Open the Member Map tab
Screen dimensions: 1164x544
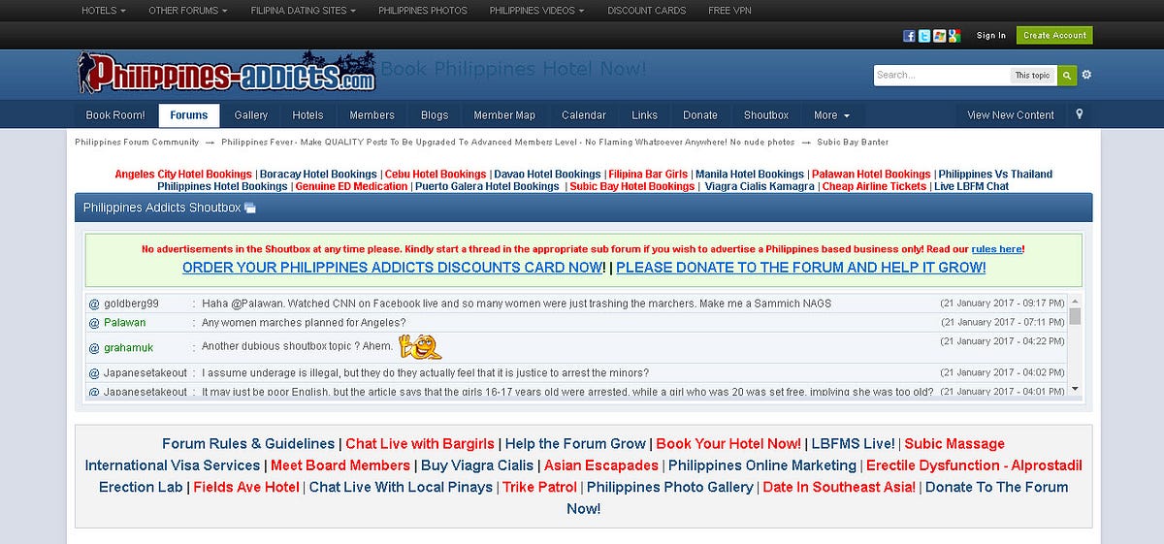[x=504, y=114]
